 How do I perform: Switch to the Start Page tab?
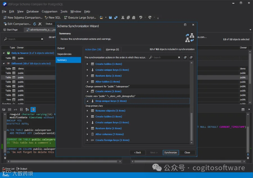coord(11,30)
